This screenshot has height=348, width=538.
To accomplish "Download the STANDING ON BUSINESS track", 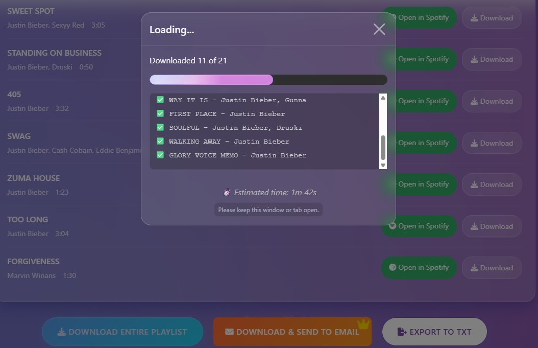I will [x=492, y=59].
